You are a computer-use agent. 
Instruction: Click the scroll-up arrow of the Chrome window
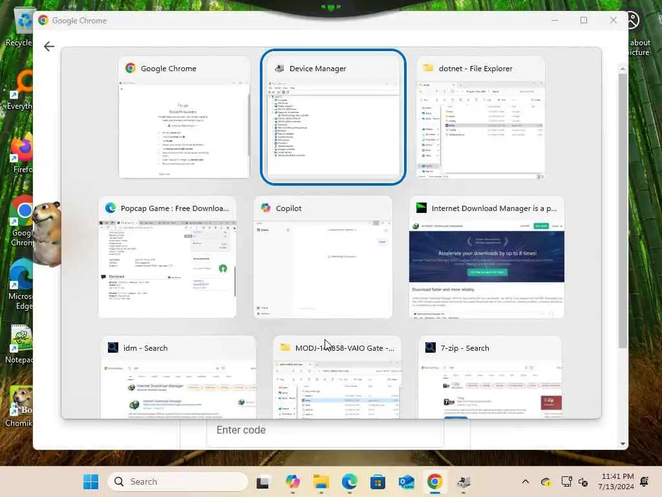click(x=623, y=69)
